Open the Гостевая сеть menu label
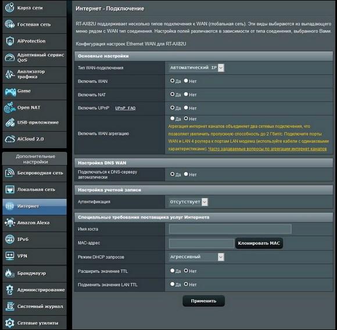The width and height of the screenshot is (337, 330). pyautogui.click(x=34, y=24)
